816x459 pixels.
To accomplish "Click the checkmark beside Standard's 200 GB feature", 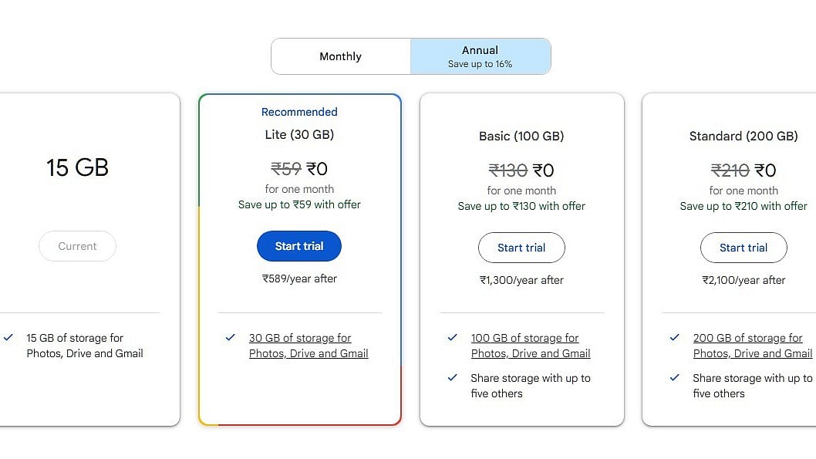I will pyautogui.click(x=673, y=337).
